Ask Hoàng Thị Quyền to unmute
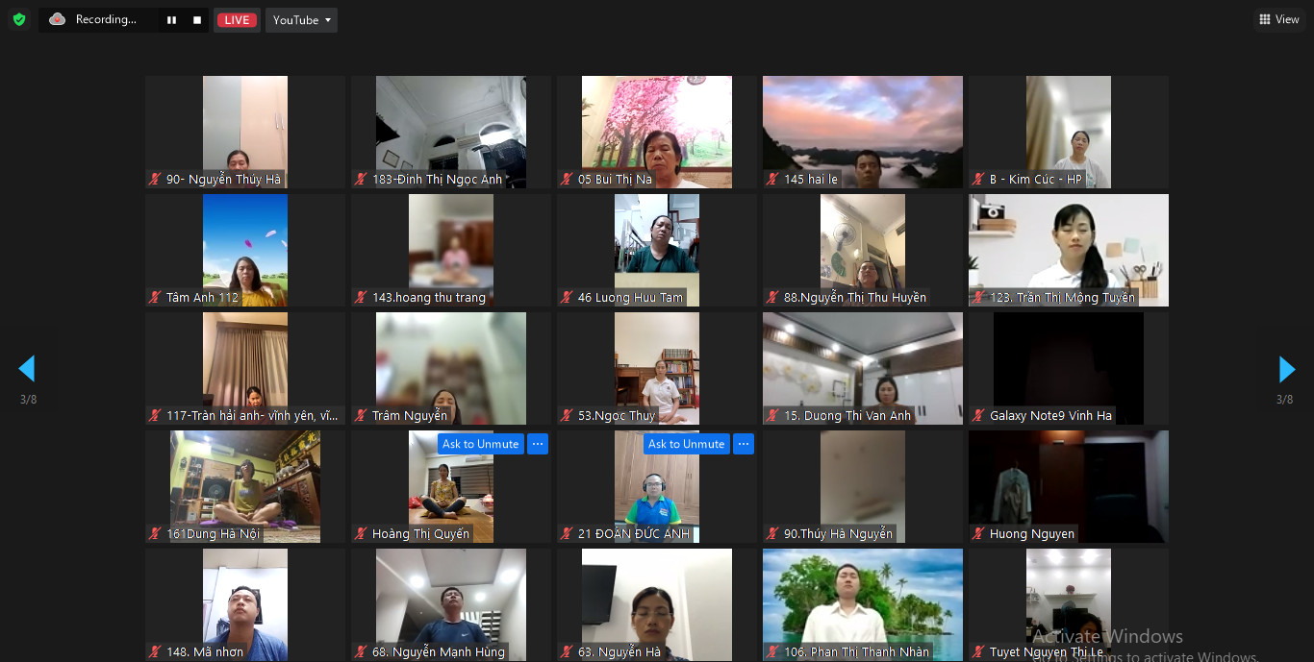This screenshot has height=662, width=1314. tap(480, 444)
